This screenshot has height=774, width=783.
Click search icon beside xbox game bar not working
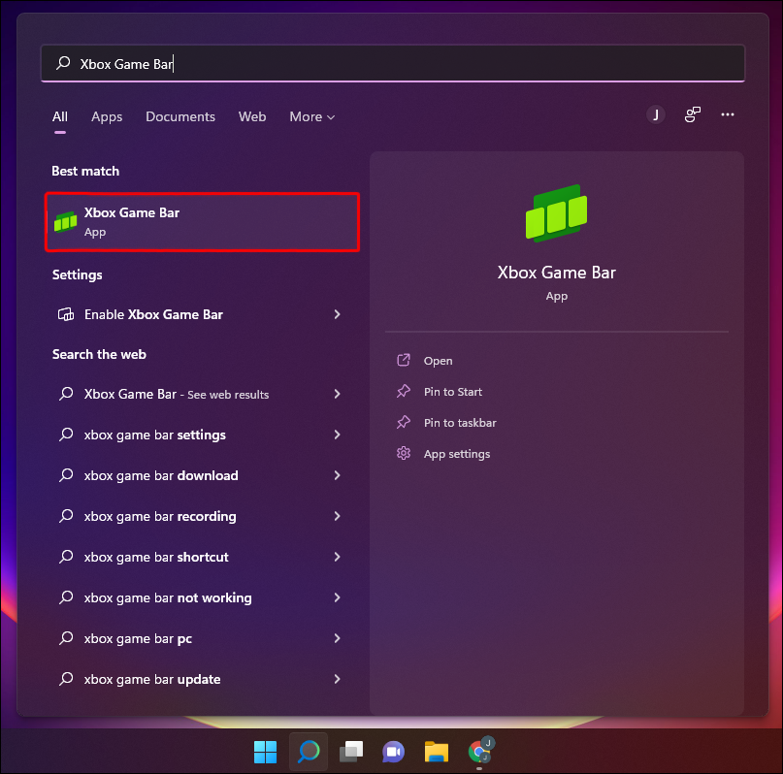coord(66,597)
